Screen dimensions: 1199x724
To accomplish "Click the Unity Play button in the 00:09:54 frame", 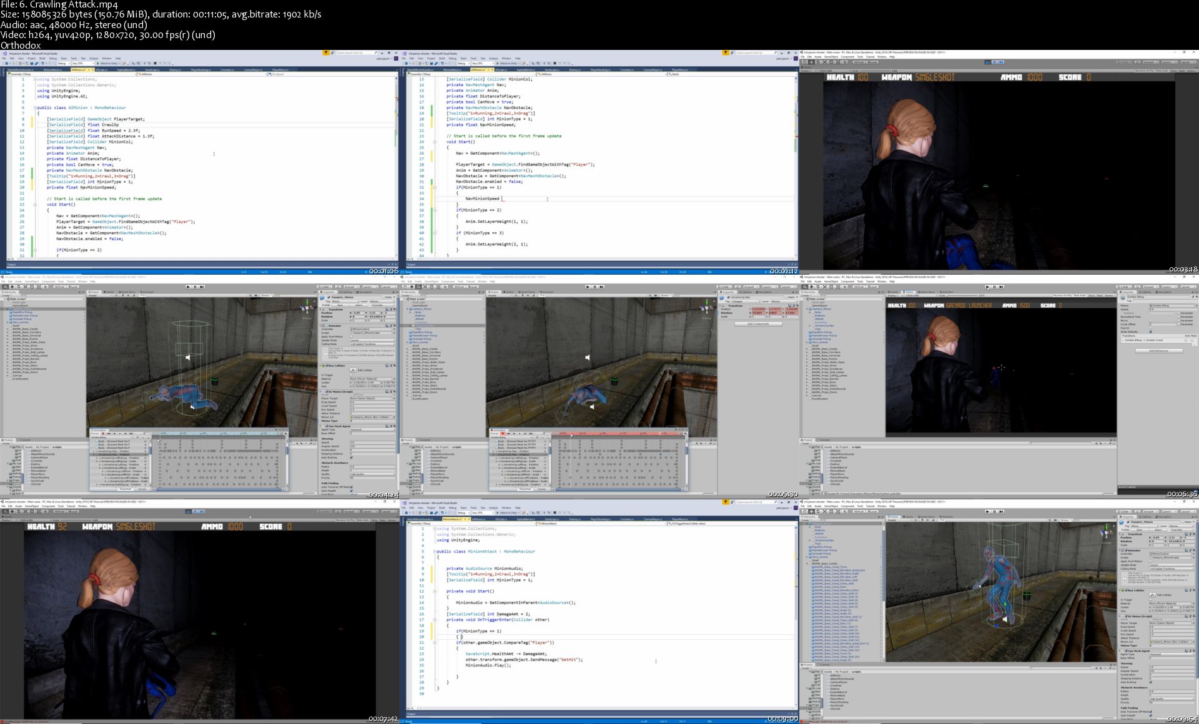I will 987,511.
